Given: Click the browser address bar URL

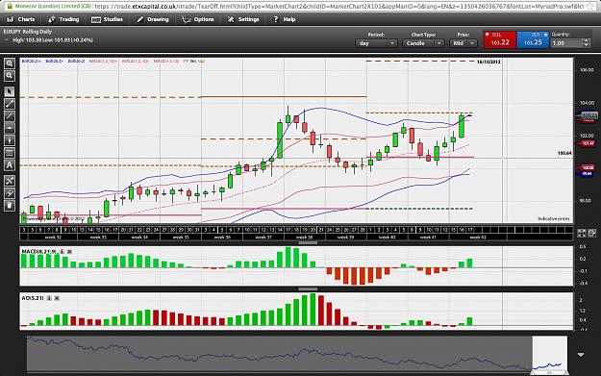Looking at the screenshot, I should click(x=338, y=6).
